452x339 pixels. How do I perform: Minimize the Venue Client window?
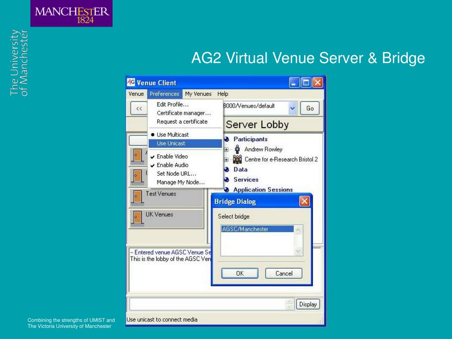(x=294, y=83)
